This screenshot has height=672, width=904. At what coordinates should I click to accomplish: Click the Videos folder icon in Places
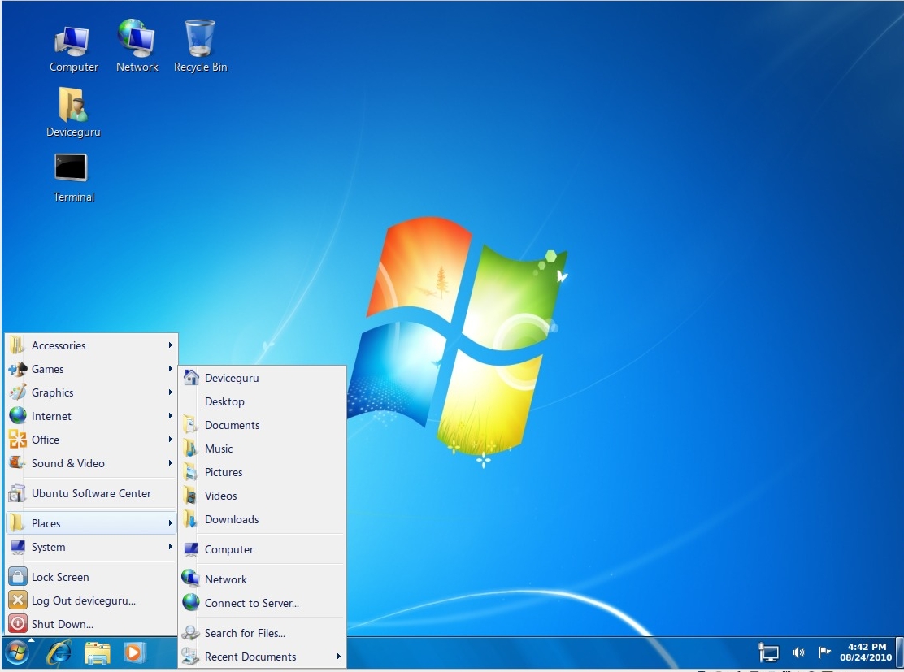[x=190, y=496]
